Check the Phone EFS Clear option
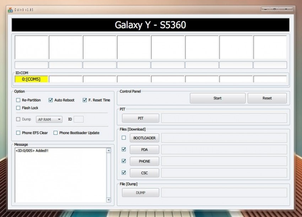Screen dimensions: 302x217 pyautogui.click(x=18, y=133)
